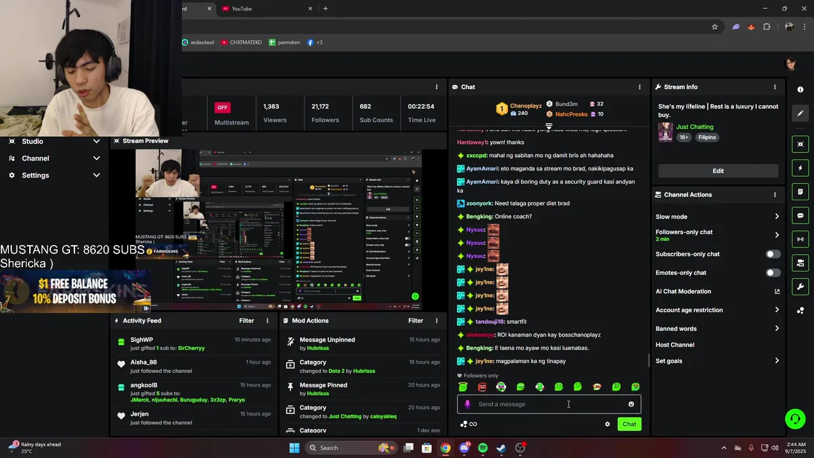
Task: Click Filter in the Activity Feed panel
Action: [x=246, y=321]
